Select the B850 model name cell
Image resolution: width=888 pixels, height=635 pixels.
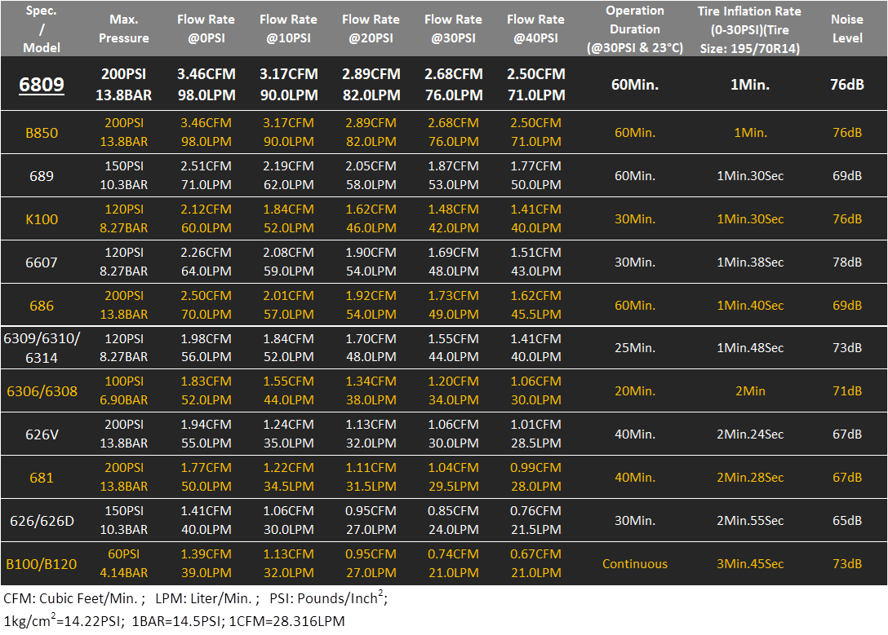(42, 133)
